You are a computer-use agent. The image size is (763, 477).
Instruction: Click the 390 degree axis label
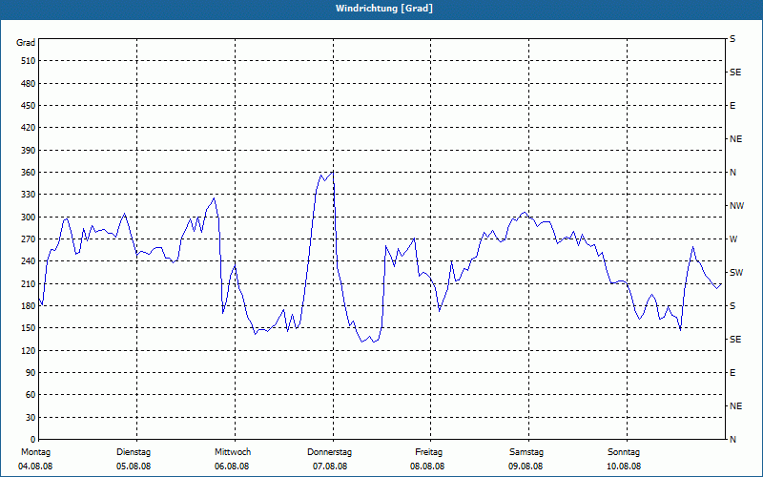point(28,151)
